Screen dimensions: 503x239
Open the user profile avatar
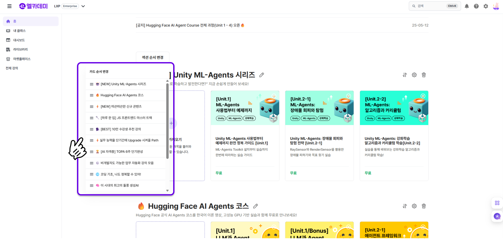click(496, 6)
